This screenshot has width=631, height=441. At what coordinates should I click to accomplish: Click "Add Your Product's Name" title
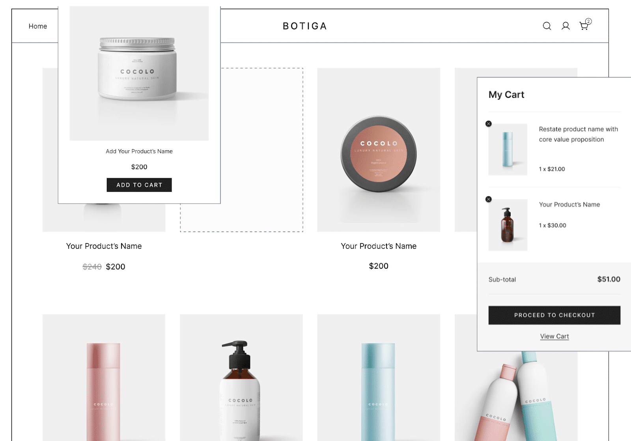pyautogui.click(x=139, y=151)
